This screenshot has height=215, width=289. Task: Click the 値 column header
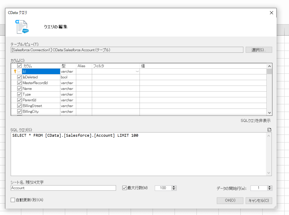click(203, 66)
